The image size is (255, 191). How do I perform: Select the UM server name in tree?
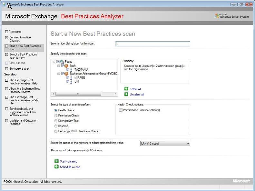coord(76,82)
